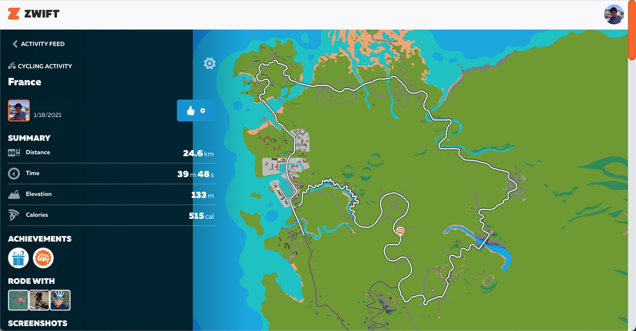636x331 pixels.
Task: Click the 1/18/2021 activity date
Action: coord(48,115)
